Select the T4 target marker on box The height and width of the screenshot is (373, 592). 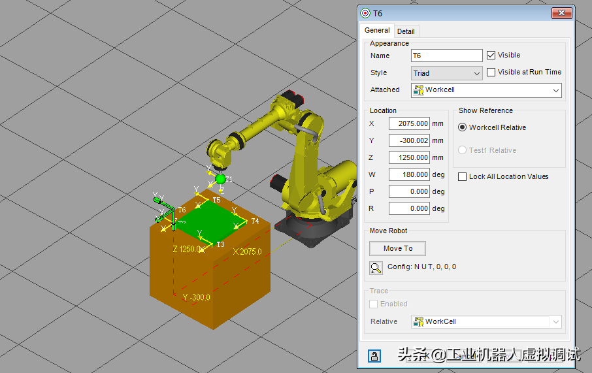coord(245,221)
